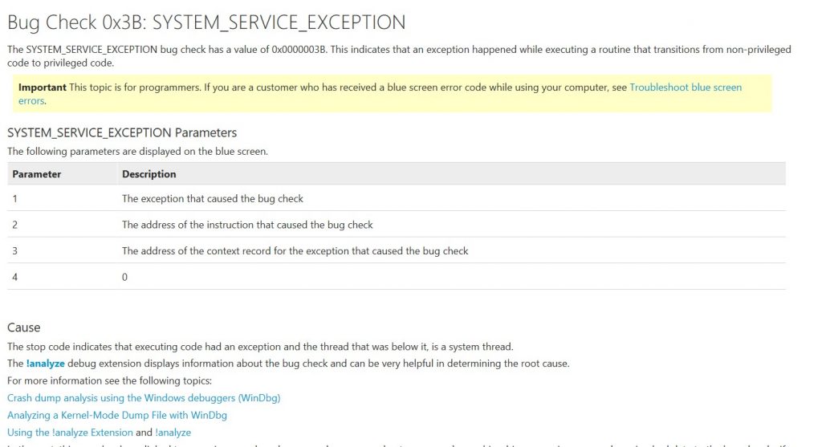Image resolution: width=822 pixels, height=447 pixels.
Task: Click the bold Important label in yellow note
Action: click(43, 87)
